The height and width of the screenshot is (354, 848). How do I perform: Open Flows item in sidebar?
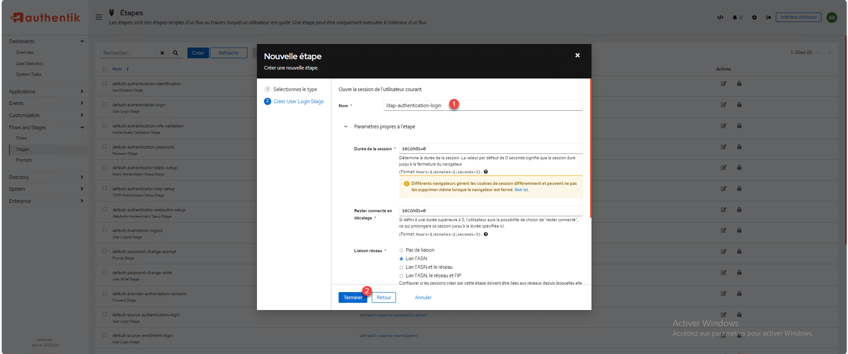click(22, 138)
